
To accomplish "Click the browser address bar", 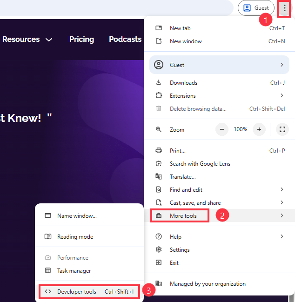I will (116, 8).
